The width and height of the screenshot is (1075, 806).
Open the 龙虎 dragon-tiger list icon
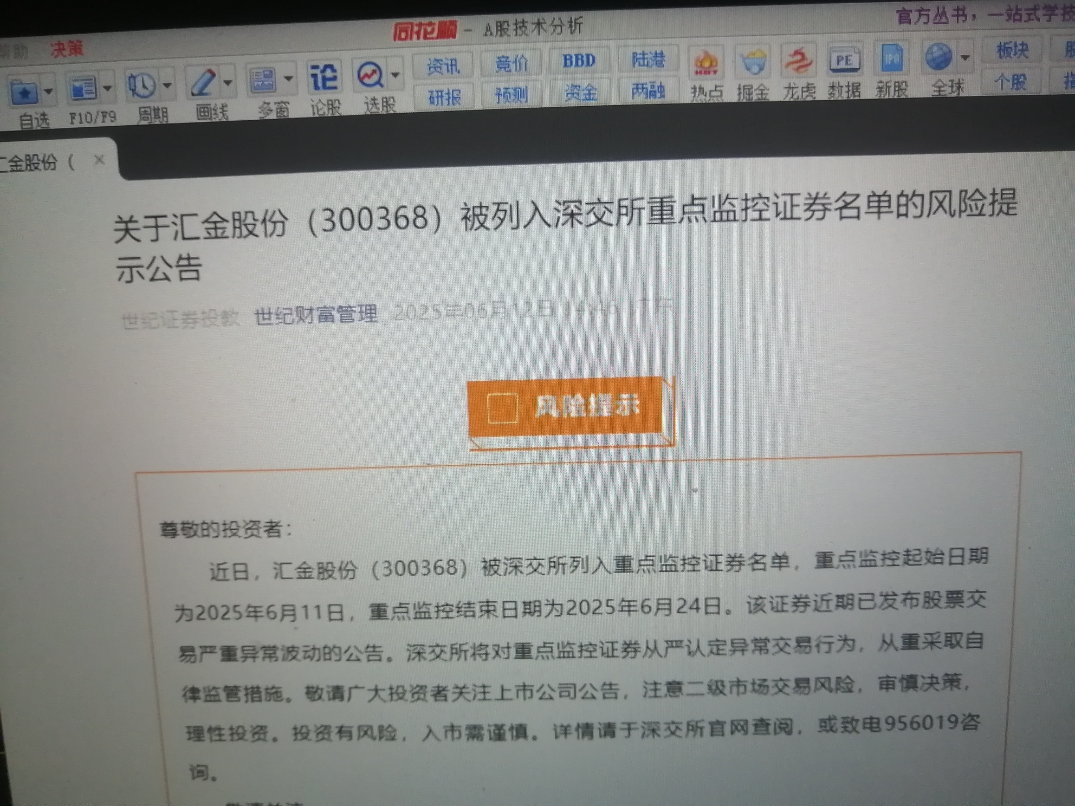(799, 61)
